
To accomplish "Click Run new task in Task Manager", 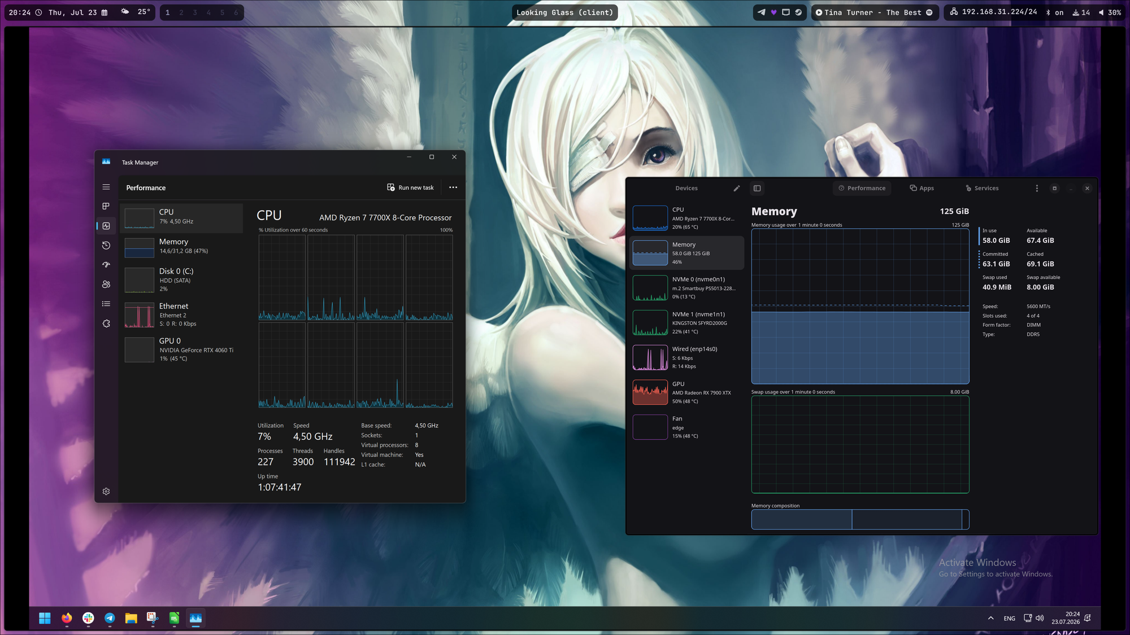I will click(x=410, y=187).
